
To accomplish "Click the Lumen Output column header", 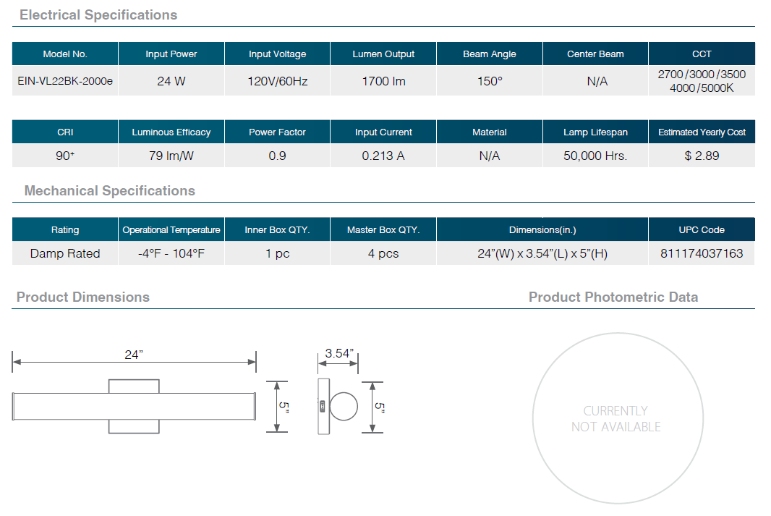I will [383, 54].
